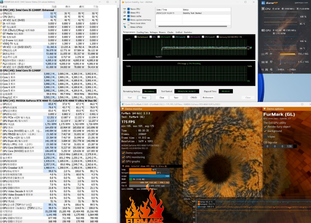Click the icon on GPU RTX 4060 Ti header
This screenshot has height=223, width=311.
1,101
